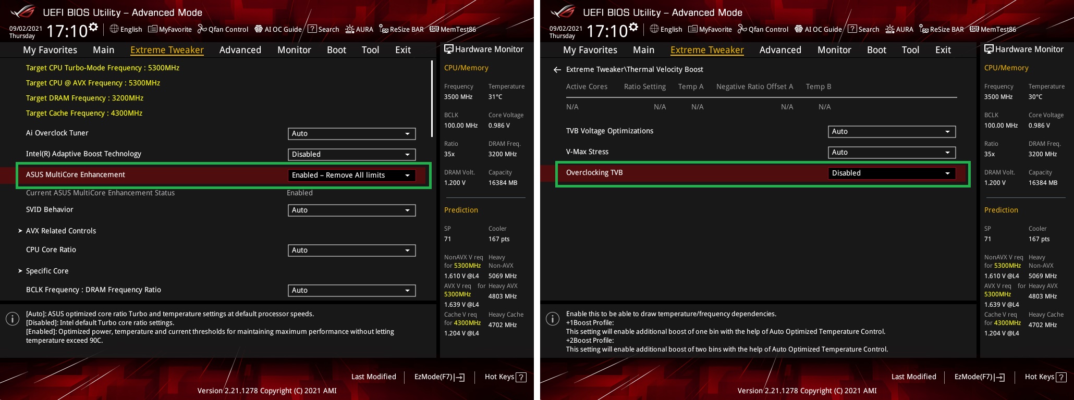
Task: Click the English globe icon in right window
Action: point(654,29)
